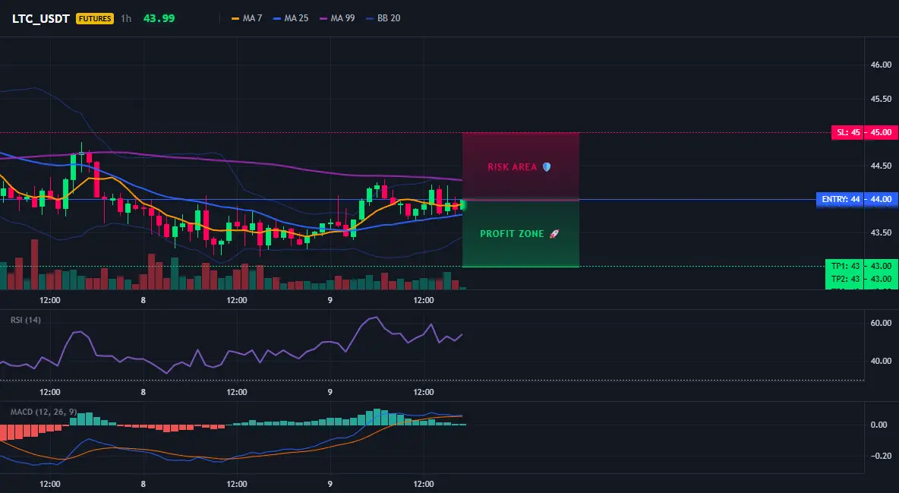
Task: Select the red SL: 45 label
Action: [847, 133]
